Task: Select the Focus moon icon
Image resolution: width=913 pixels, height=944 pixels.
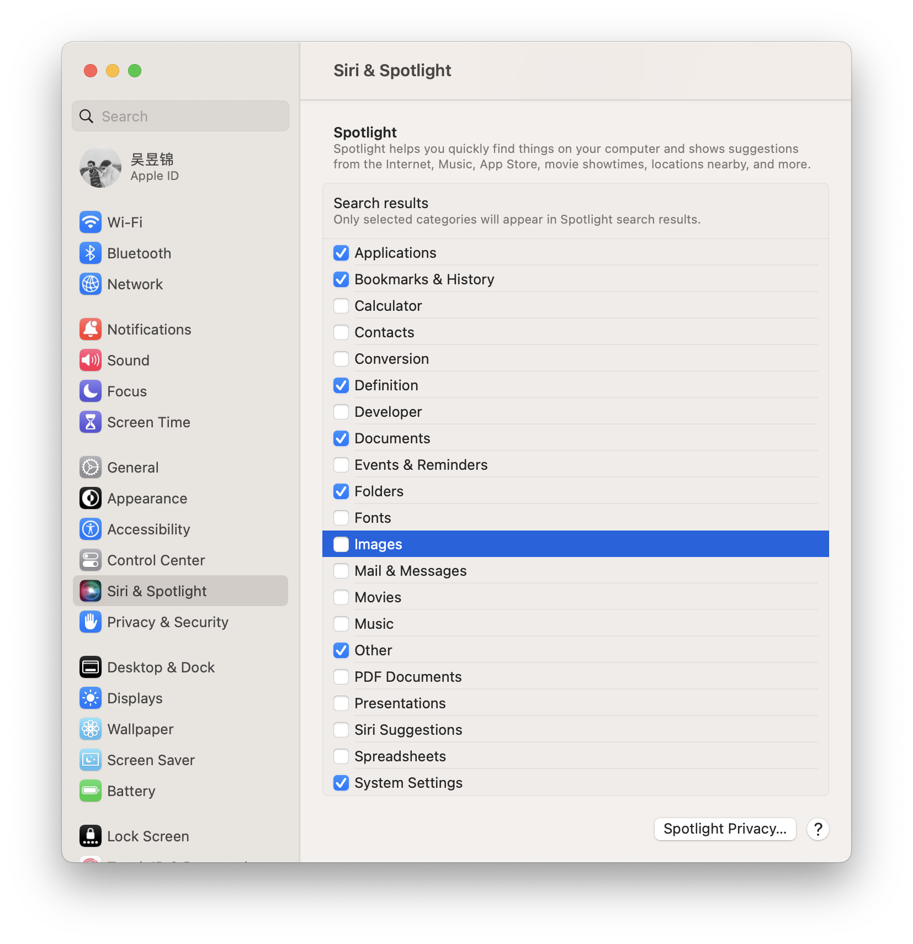Action: [91, 391]
